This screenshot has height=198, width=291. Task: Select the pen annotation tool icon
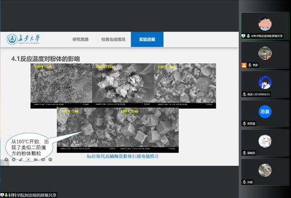click(21, 160)
